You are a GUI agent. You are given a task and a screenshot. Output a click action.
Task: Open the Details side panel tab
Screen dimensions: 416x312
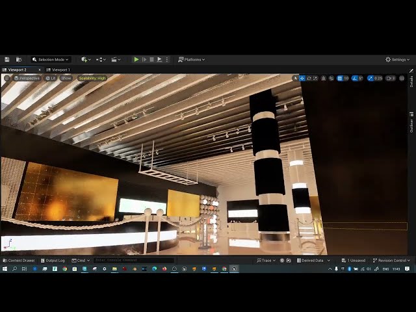click(x=411, y=81)
